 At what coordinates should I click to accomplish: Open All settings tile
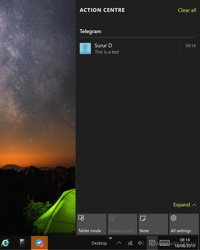click(184, 224)
